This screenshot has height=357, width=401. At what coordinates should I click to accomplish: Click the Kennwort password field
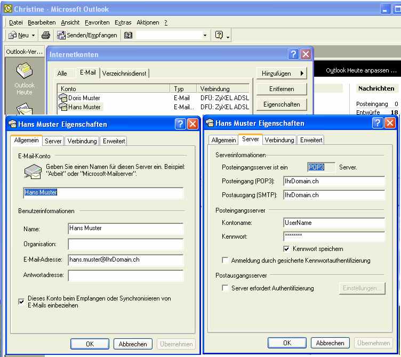tap(334, 237)
